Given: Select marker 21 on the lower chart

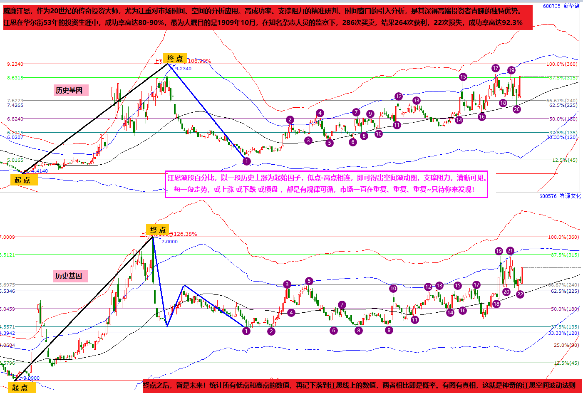Looking at the screenshot, I should coord(510,251).
